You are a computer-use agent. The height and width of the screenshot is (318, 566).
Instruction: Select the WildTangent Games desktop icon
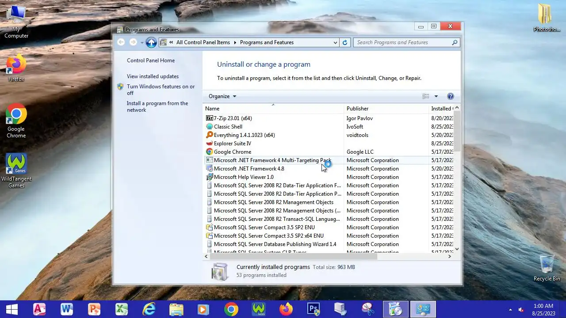click(x=16, y=171)
